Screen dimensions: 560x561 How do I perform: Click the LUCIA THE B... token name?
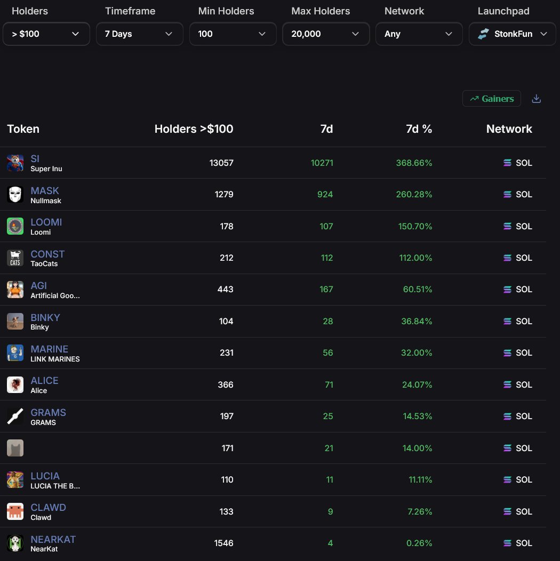pos(55,486)
